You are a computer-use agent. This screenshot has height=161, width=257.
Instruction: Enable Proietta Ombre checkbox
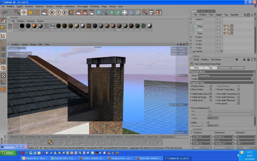pos(211,86)
